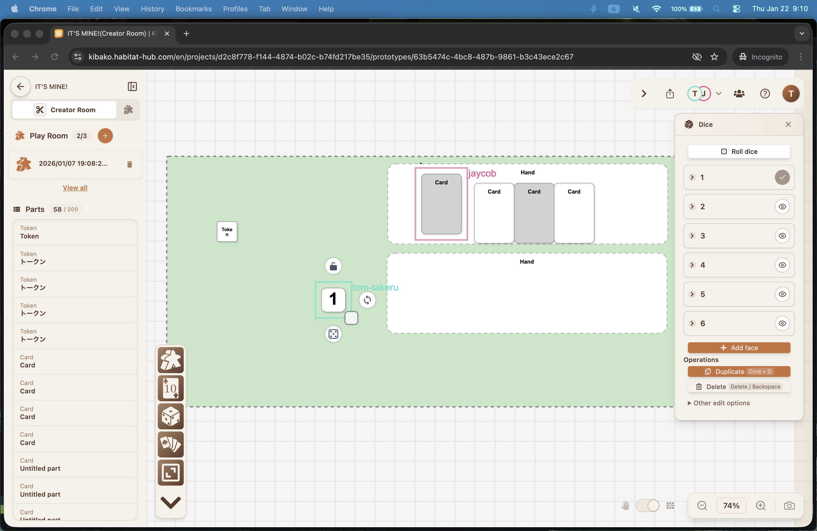Open the View all link
817x531 pixels.
point(75,188)
